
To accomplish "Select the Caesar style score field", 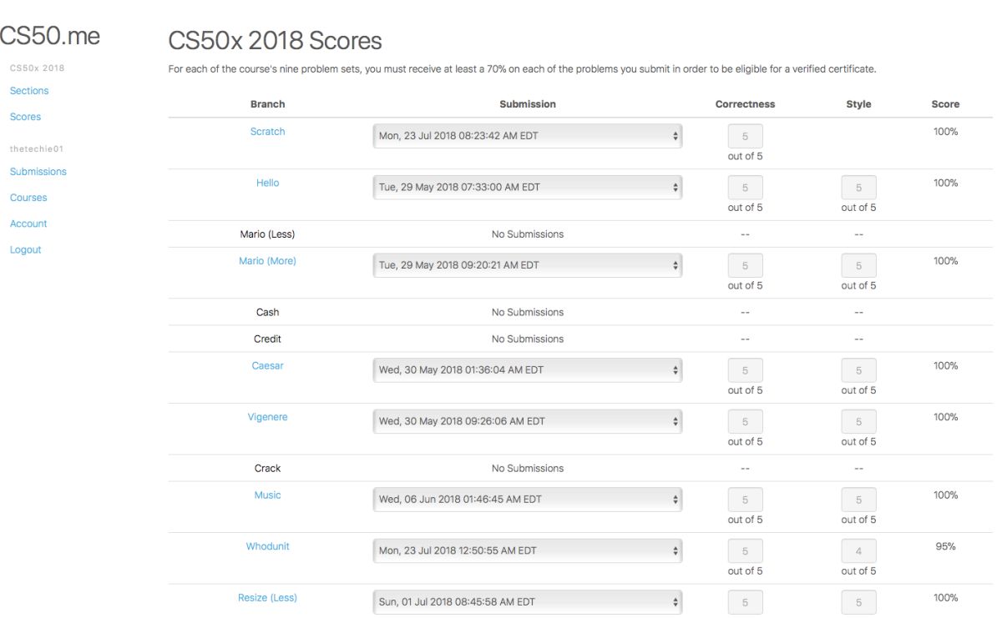I will pos(858,370).
